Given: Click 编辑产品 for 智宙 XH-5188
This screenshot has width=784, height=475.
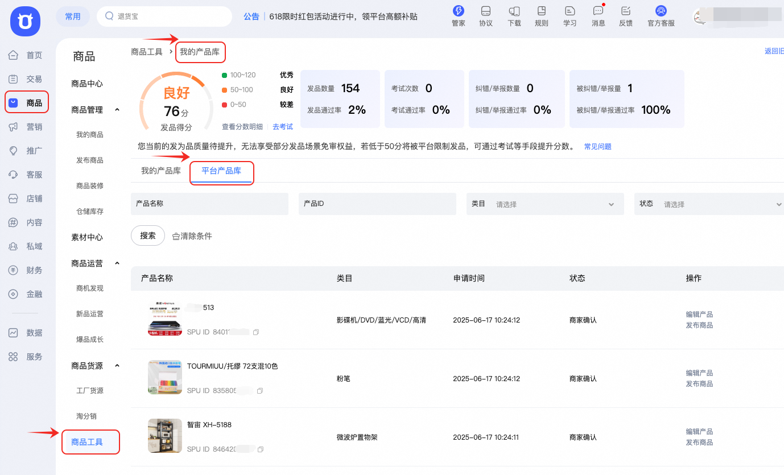Looking at the screenshot, I should coord(699,432).
